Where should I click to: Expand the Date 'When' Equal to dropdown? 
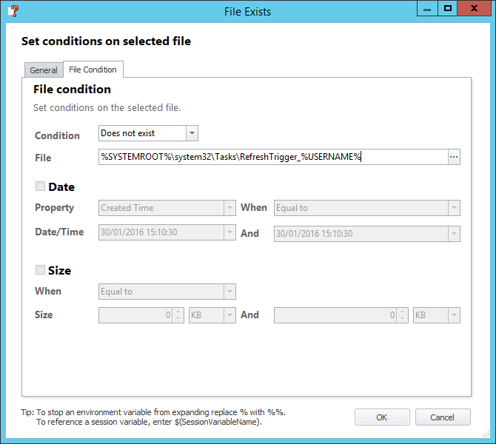[x=453, y=208]
